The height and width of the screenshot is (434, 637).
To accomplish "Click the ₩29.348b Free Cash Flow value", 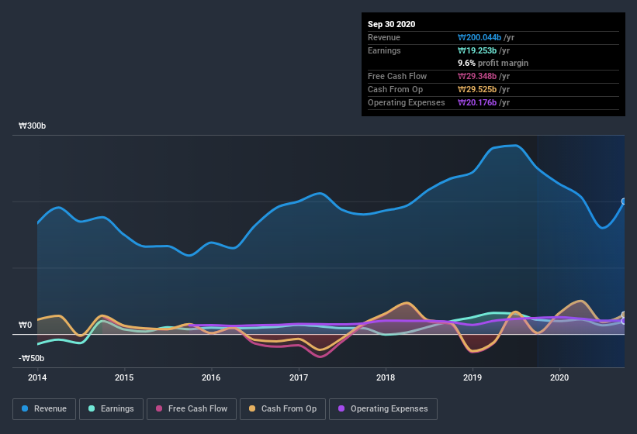I will click(483, 76).
